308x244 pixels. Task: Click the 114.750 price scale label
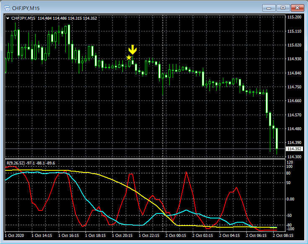point(294,87)
